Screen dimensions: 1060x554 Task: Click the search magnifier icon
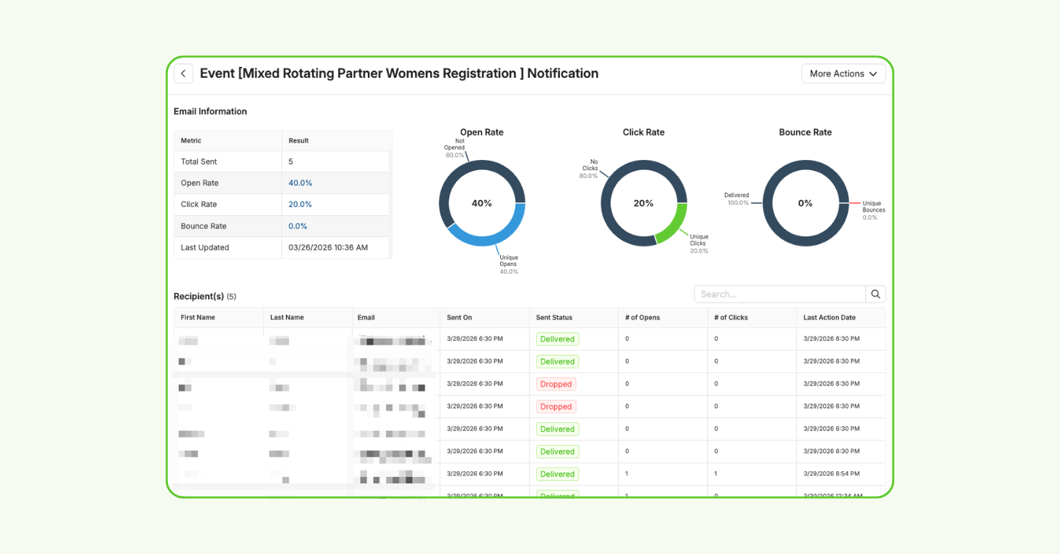875,294
